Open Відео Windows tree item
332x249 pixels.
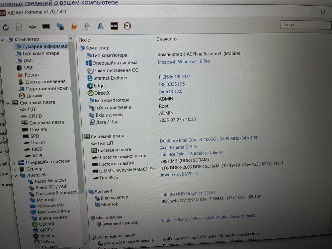(47, 181)
